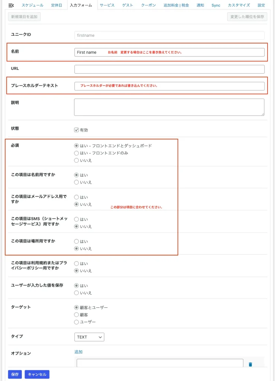Select いいえ for この項目は名前用ですか
Image resolution: width=275 pixels, height=381 pixels.
[x=76, y=182]
